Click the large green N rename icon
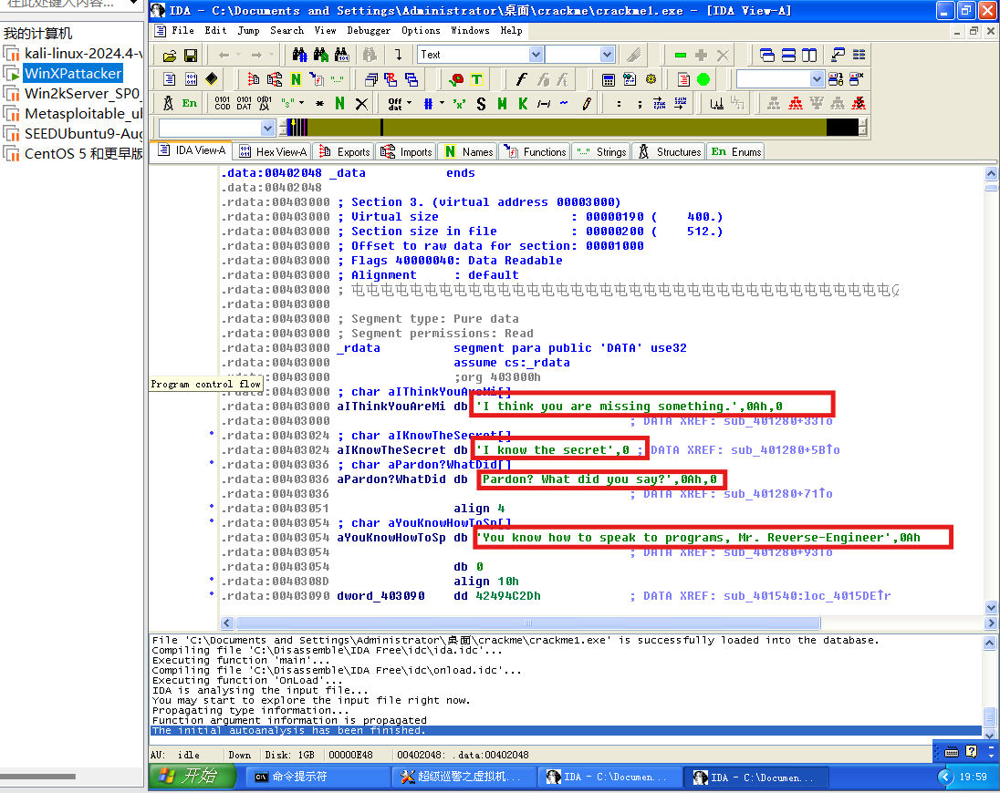Viewport: 1000px width, 793px height. pyautogui.click(x=340, y=103)
